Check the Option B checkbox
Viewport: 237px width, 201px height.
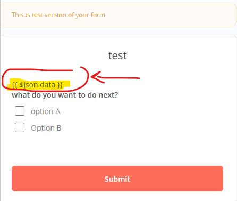click(20, 127)
